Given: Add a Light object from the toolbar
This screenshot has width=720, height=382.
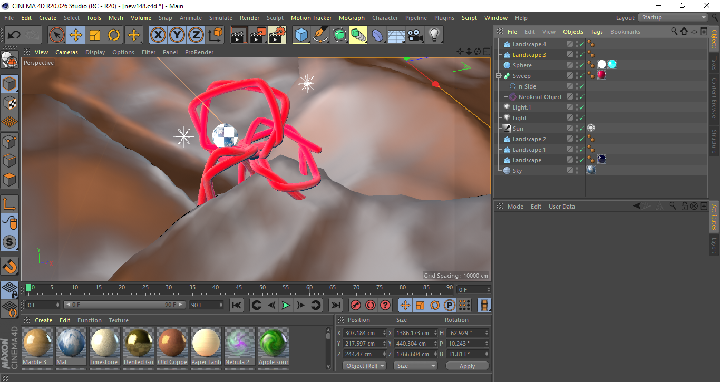Looking at the screenshot, I should point(434,35).
